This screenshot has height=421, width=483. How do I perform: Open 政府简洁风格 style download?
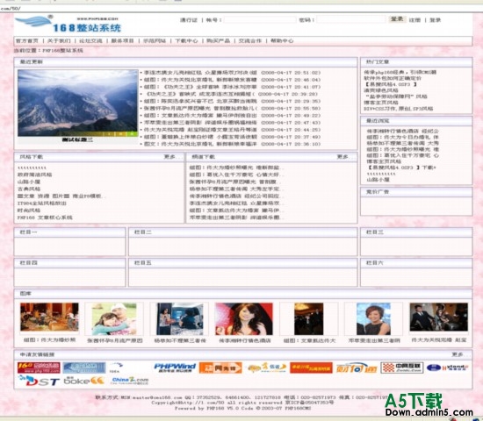(x=35, y=175)
